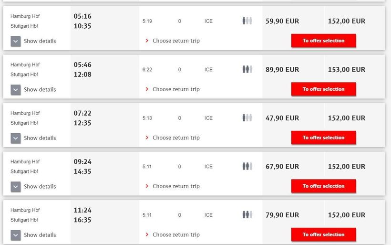Click red arrow beside 05:16 return trip
391x245 pixels.
point(147,41)
